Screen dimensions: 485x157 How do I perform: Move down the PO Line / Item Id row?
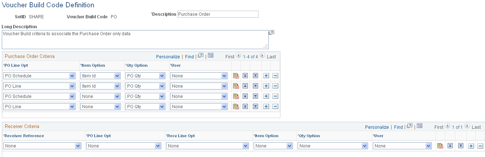point(256,86)
